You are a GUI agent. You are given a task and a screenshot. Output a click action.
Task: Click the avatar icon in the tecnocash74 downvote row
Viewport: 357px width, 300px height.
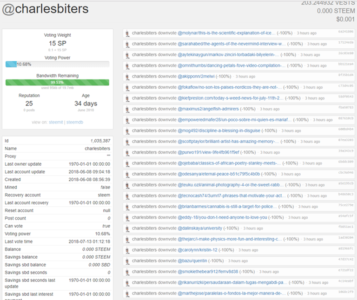click(x=127, y=196)
